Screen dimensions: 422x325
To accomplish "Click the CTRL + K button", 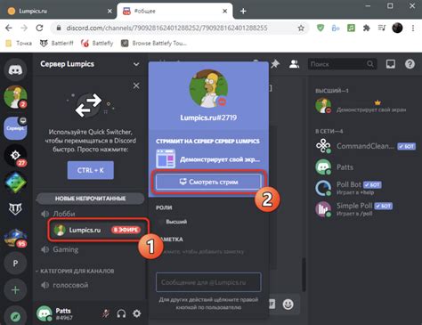I will click(91, 170).
